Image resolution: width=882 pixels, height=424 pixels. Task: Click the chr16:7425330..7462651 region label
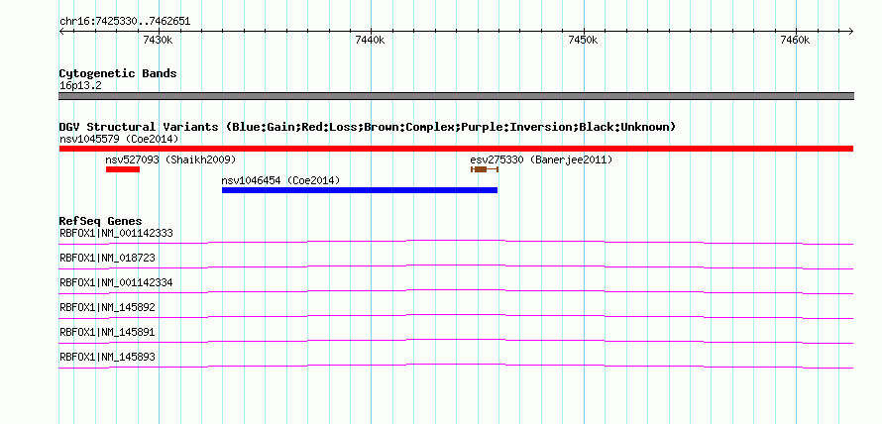click(x=125, y=22)
